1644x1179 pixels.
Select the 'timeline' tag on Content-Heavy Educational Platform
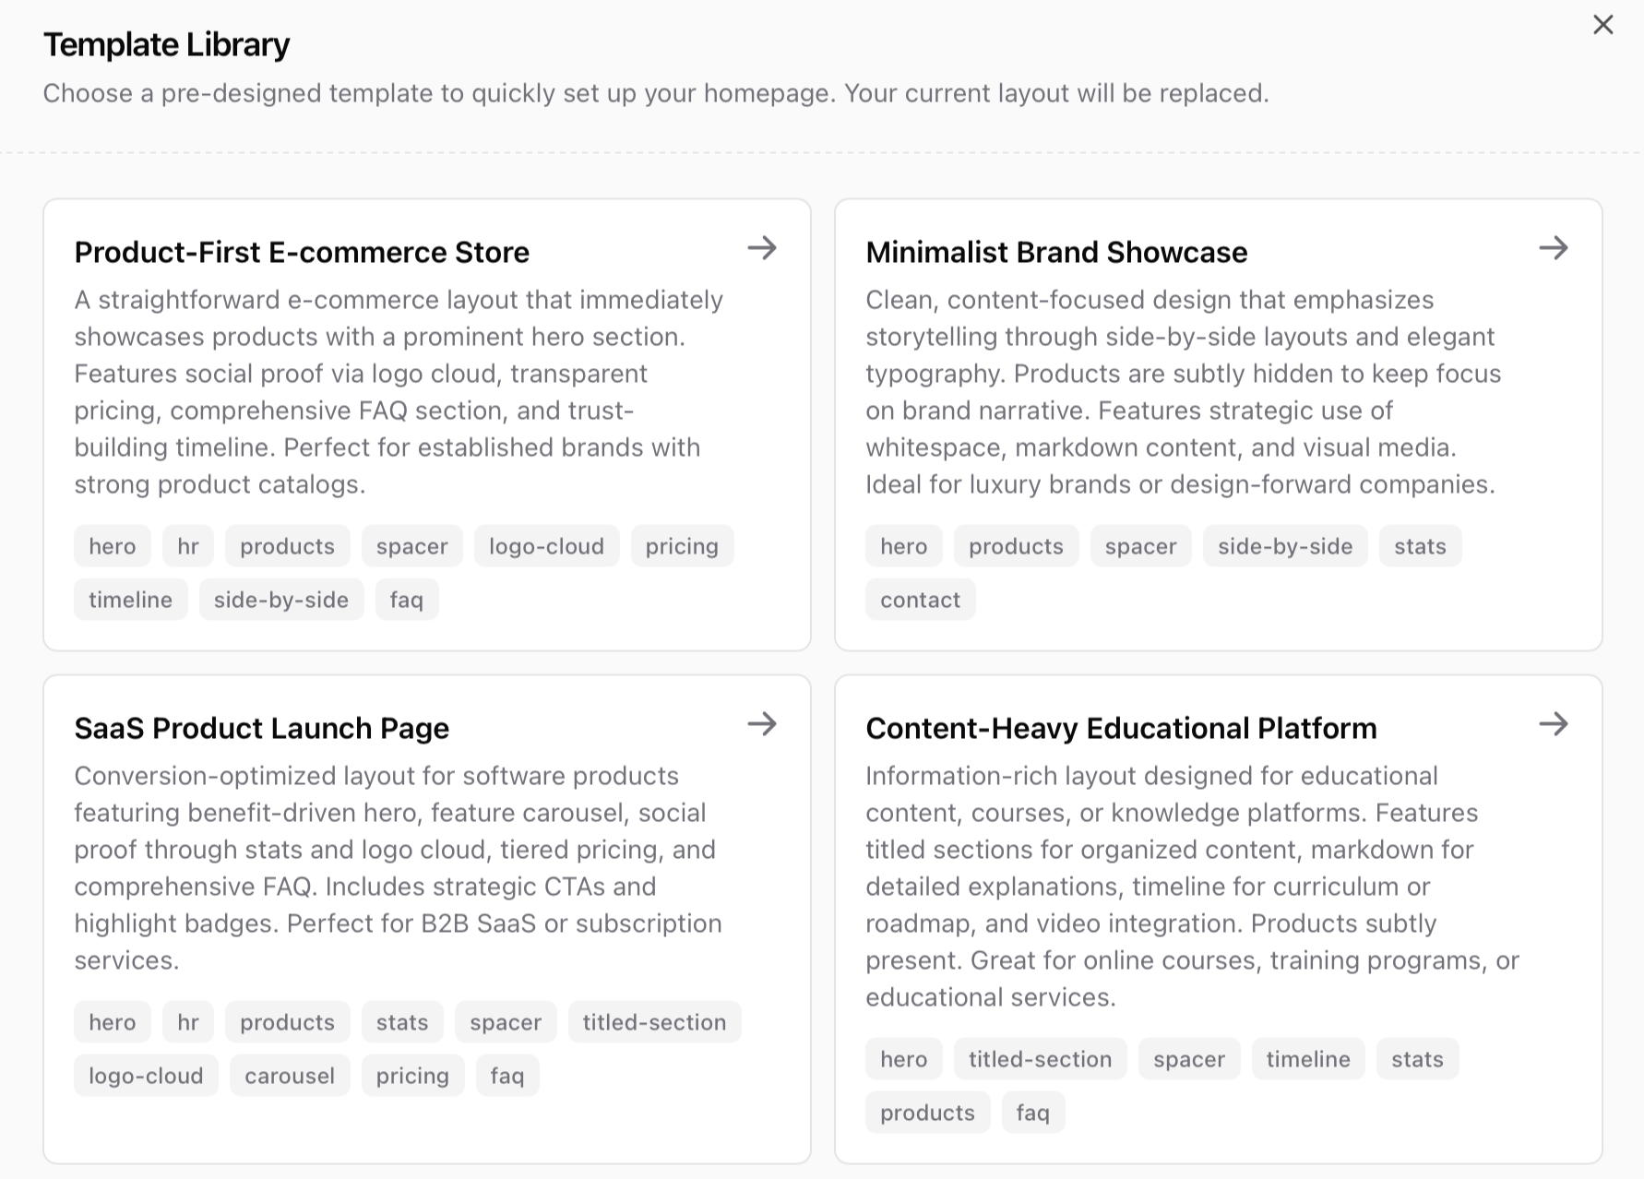point(1307,1058)
